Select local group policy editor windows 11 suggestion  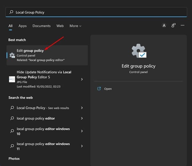click(47, 146)
